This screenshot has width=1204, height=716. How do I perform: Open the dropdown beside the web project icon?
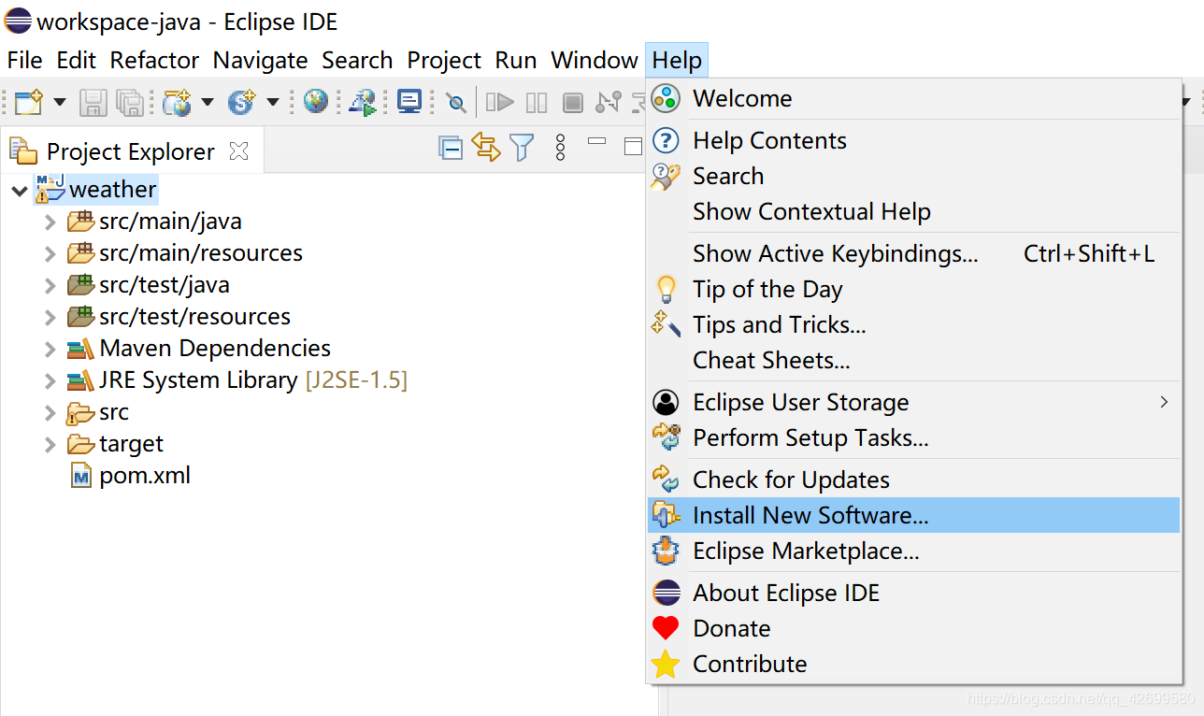208,102
